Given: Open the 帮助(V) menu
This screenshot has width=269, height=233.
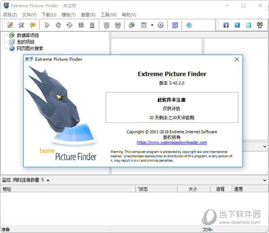Looking at the screenshot, I should [x=129, y=15].
